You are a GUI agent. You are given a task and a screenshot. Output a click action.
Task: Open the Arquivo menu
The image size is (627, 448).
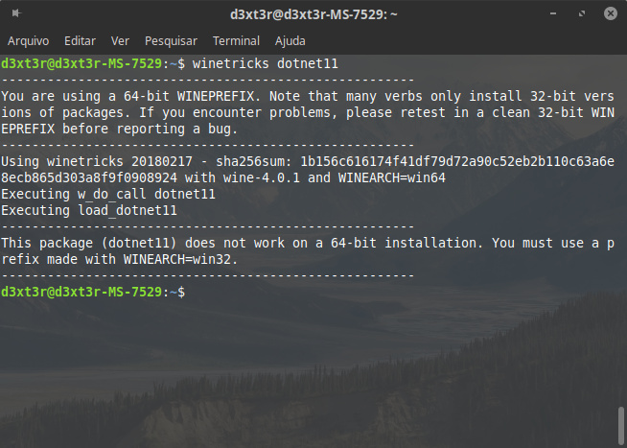[28, 41]
